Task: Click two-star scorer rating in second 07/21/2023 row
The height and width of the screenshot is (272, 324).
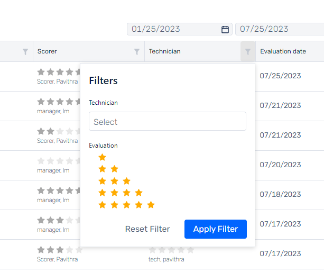Action: (x=59, y=131)
